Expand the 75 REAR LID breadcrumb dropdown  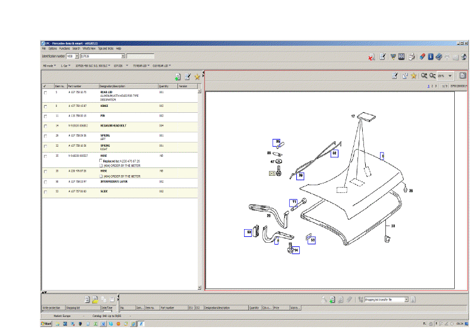pos(150,66)
